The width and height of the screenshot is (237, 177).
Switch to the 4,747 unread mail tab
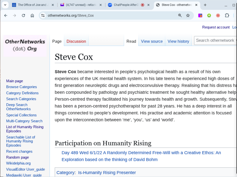(x=81, y=5)
